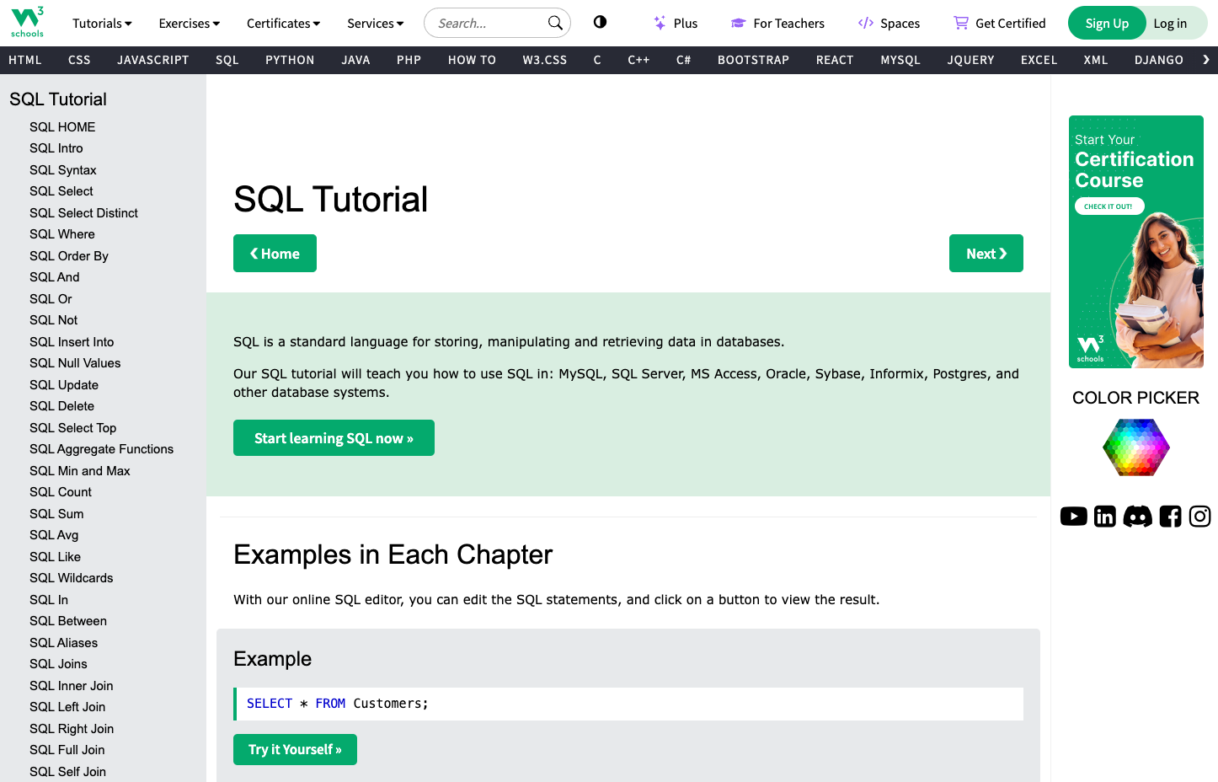
Task: Go to the MYSQL topic
Action: point(900,60)
